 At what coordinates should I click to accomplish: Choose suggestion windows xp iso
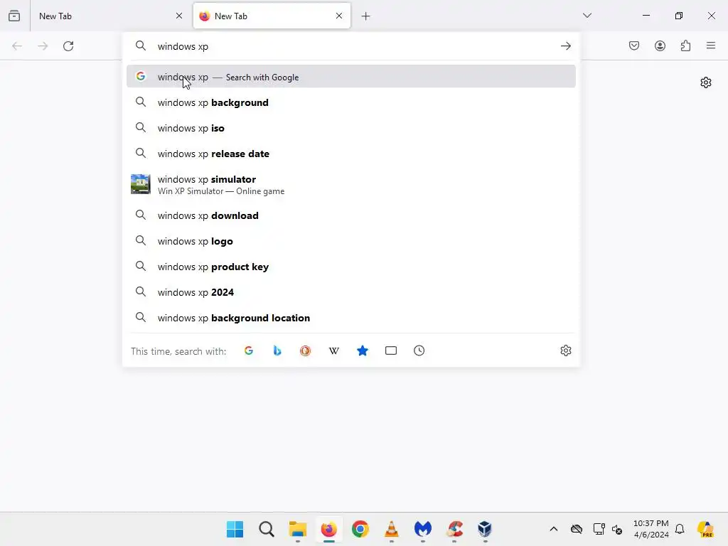click(351, 128)
